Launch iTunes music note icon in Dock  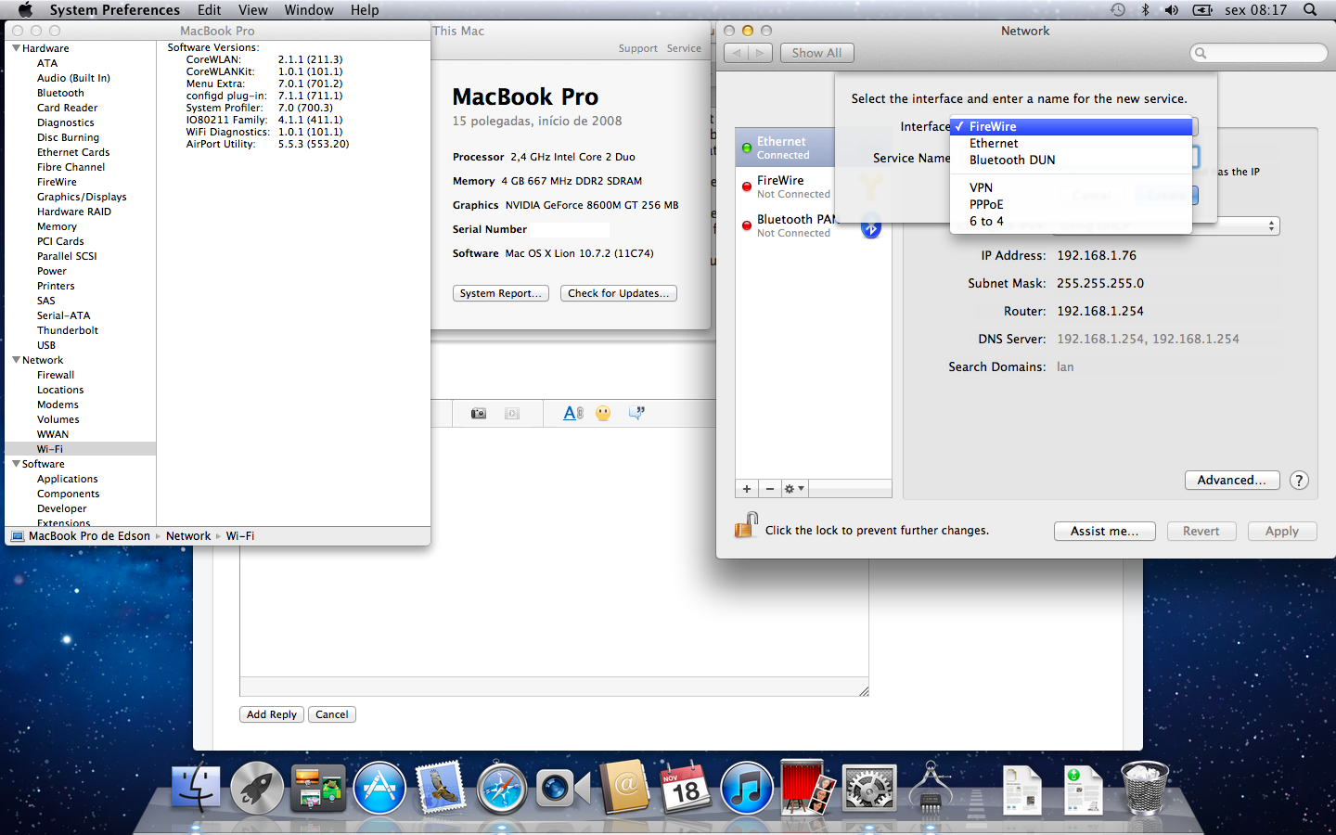tap(747, 789)
